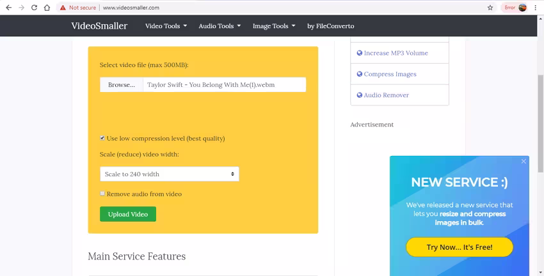Bookmark this page with star icon
The height and width of the screenshot is (276, 544).
pyautogui.click(x=490, y=8)
